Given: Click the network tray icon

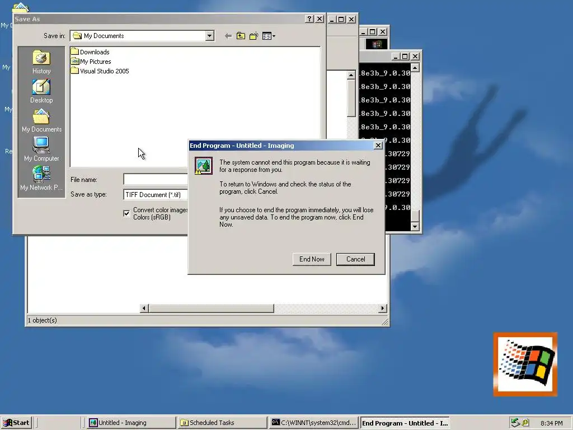Looking at the screenshot, I should (x=515, y=423).
